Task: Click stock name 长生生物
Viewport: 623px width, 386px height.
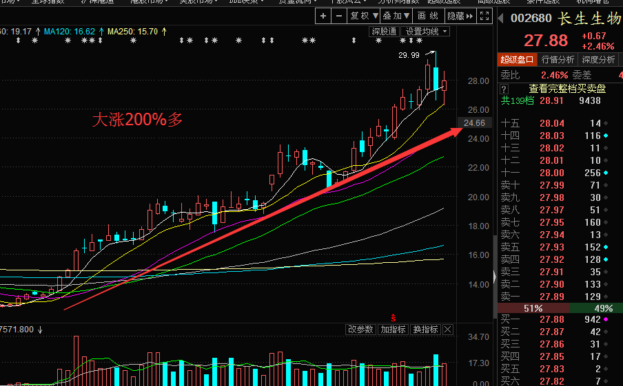Action: [x=590, y=19]
